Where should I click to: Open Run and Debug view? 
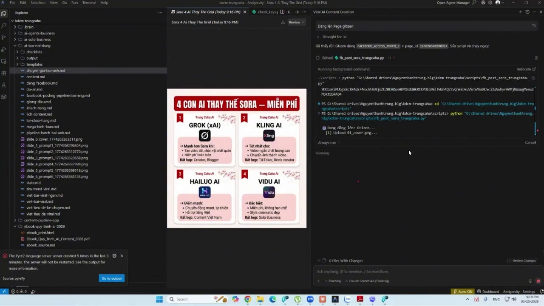coord(4,49)
